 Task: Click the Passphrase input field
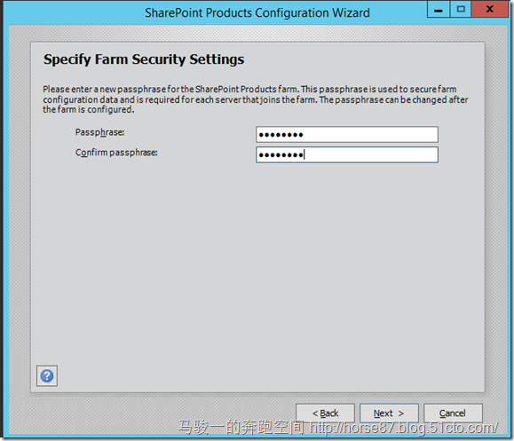point(347,134)
